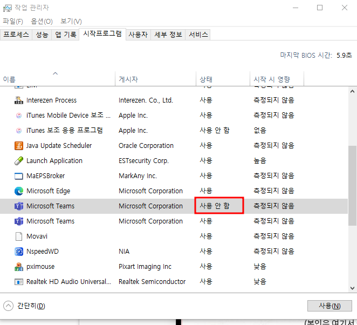Select the NspeedWD entry name
This screenshot has width=357, height=325.
pos(43,252)
